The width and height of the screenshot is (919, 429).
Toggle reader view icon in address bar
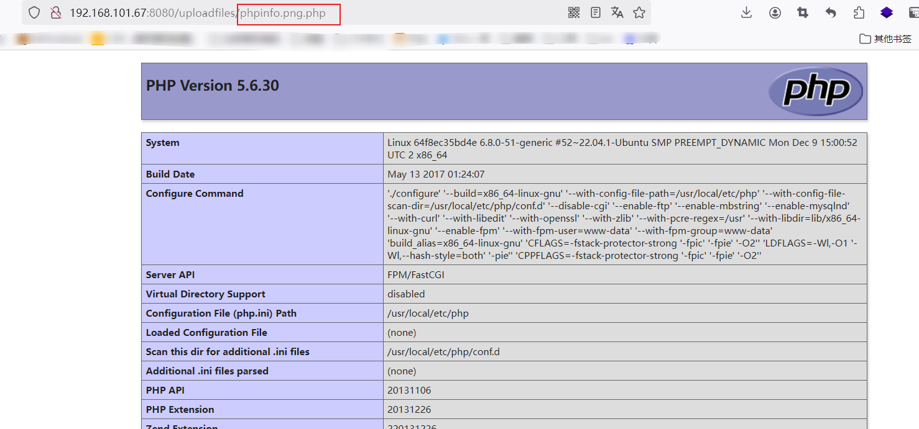(596, 12)
